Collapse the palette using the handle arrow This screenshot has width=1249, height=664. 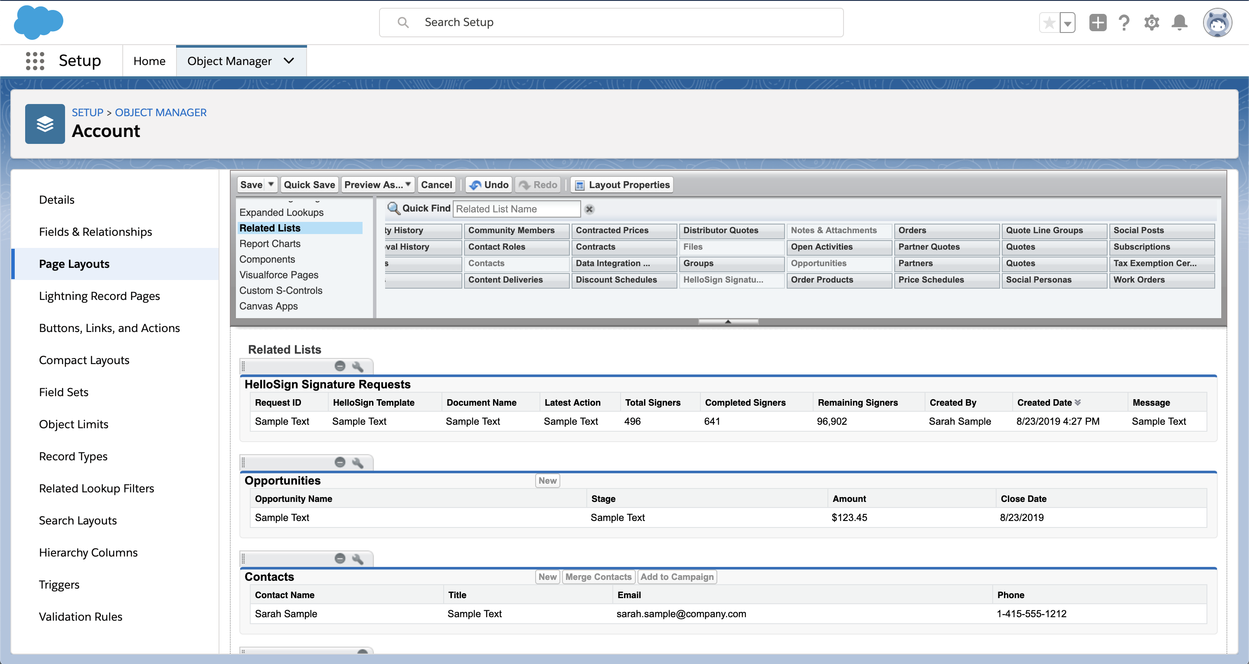tap(728, 321)
